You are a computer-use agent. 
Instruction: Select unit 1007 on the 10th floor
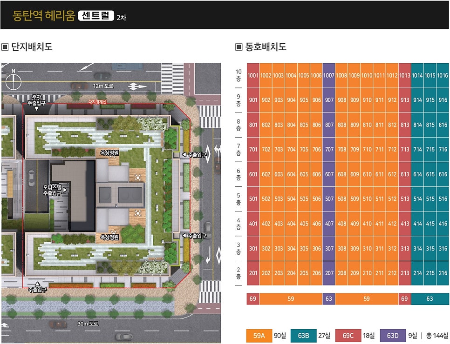coord(328,75)
